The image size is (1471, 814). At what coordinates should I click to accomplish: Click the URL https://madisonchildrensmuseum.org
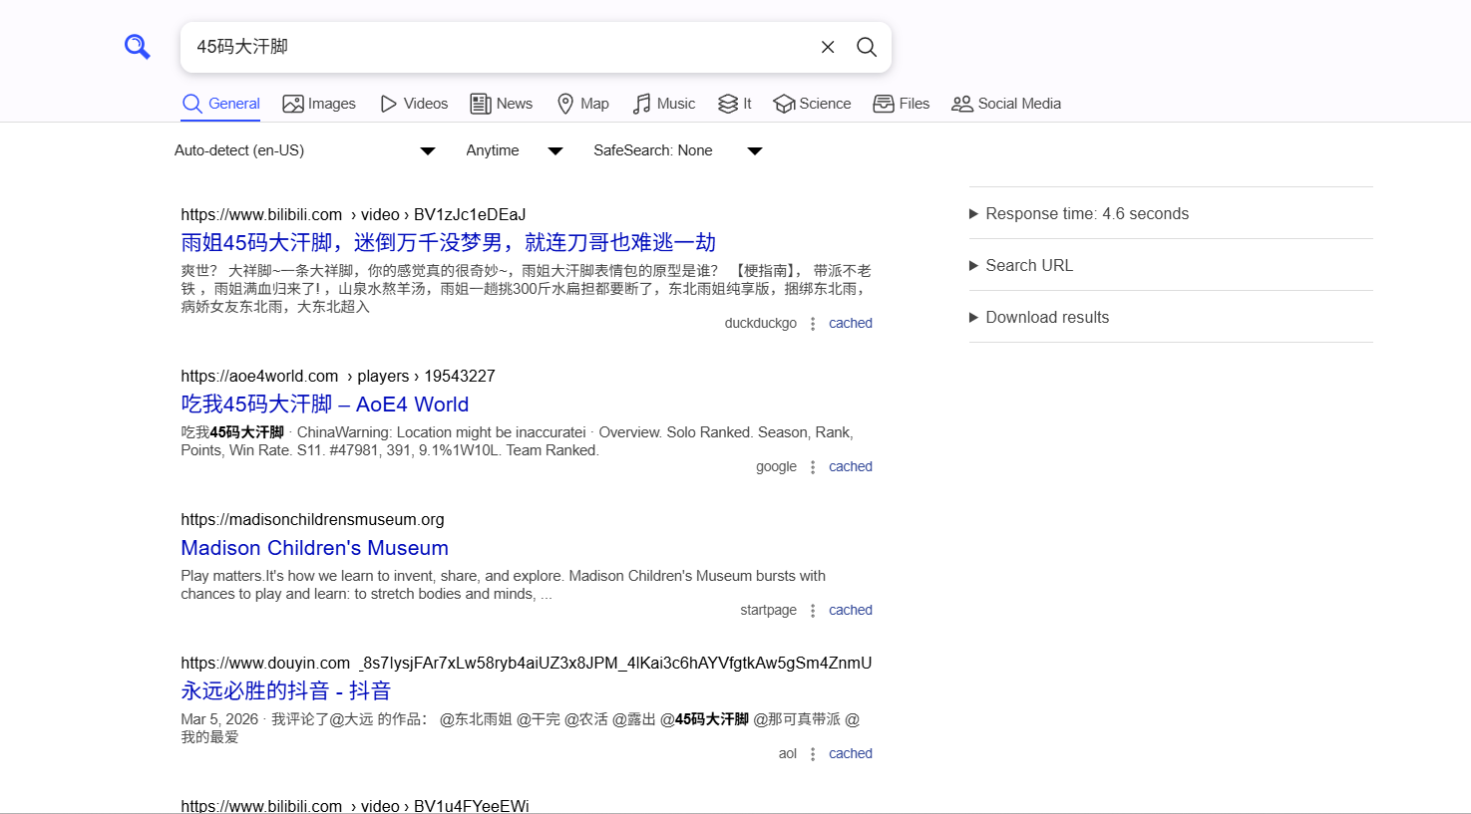tap(312, 519)
